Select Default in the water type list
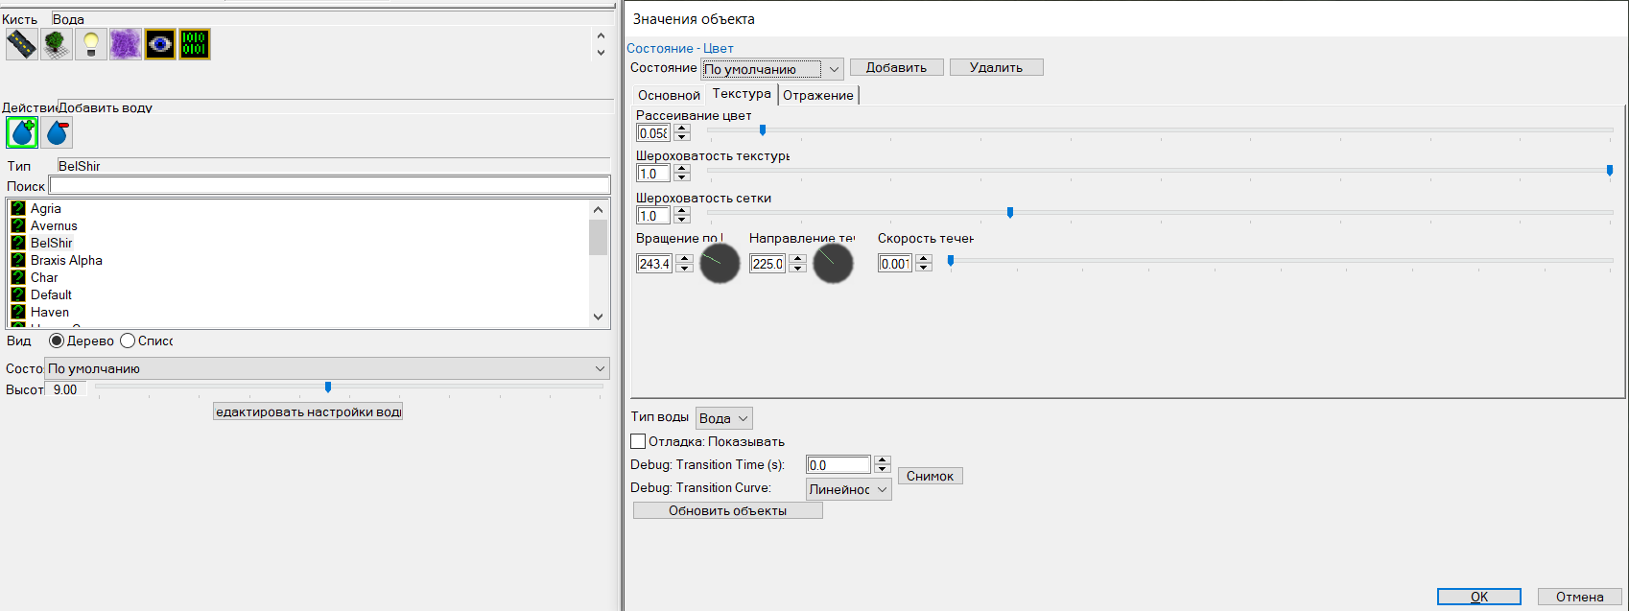Screen dimensions: 1629x611 (x=51, y=294)
